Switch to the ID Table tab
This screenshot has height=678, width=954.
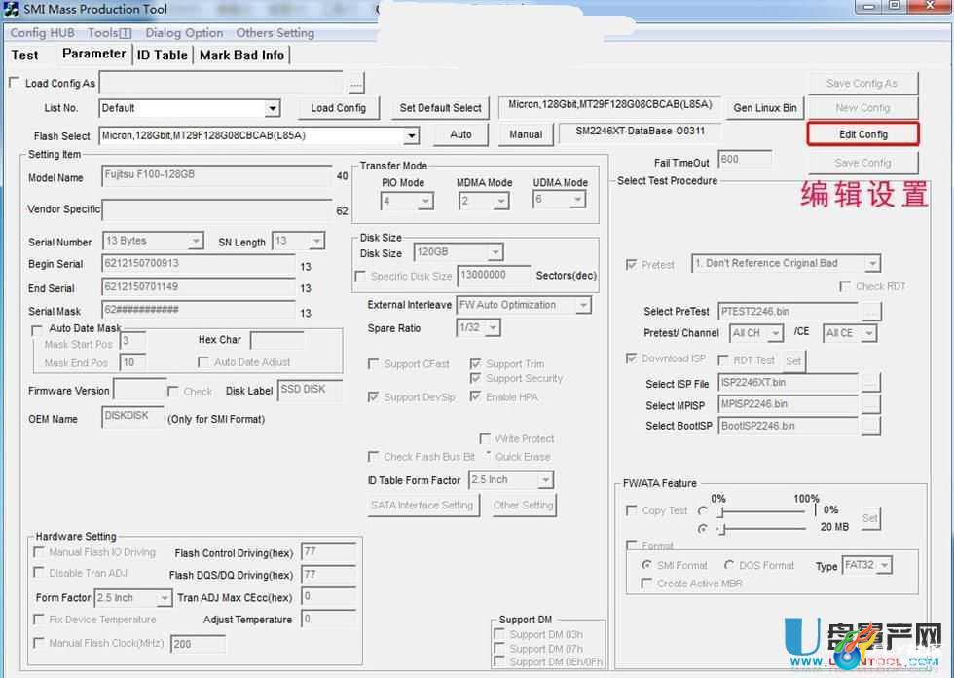[x=162, y=55]
